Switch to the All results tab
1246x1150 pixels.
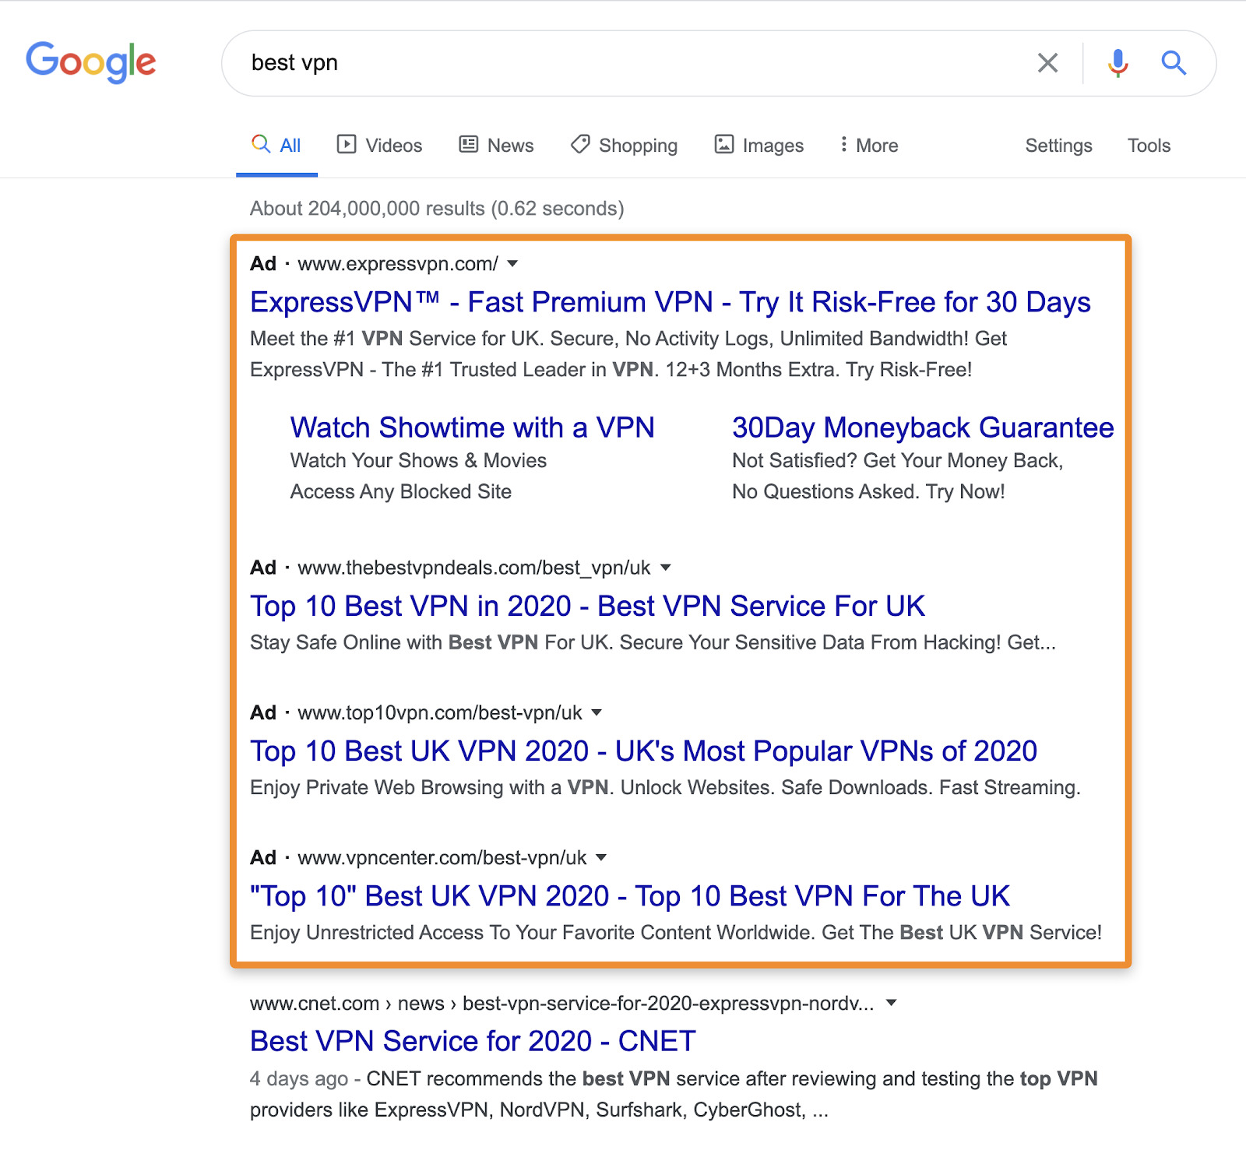[276, 144]
